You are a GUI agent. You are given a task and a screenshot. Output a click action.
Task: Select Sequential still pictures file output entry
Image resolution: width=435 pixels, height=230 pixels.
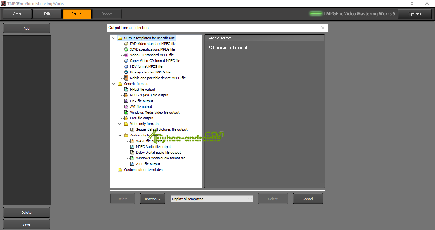pyautogui.click(x=162, y=129)
